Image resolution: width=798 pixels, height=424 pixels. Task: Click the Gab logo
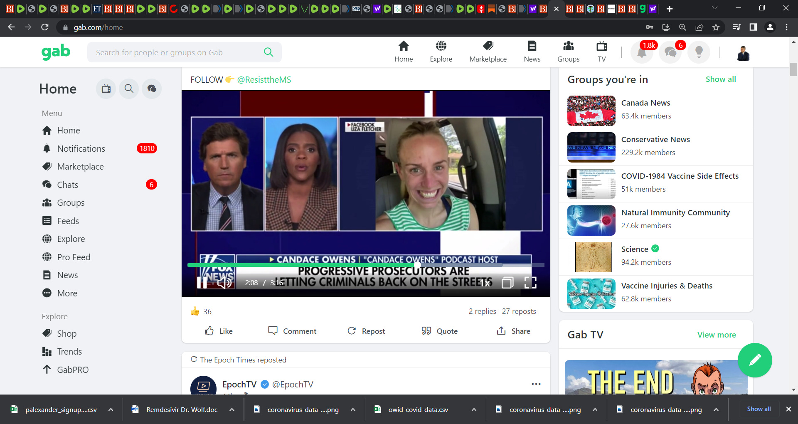point(56,52)
